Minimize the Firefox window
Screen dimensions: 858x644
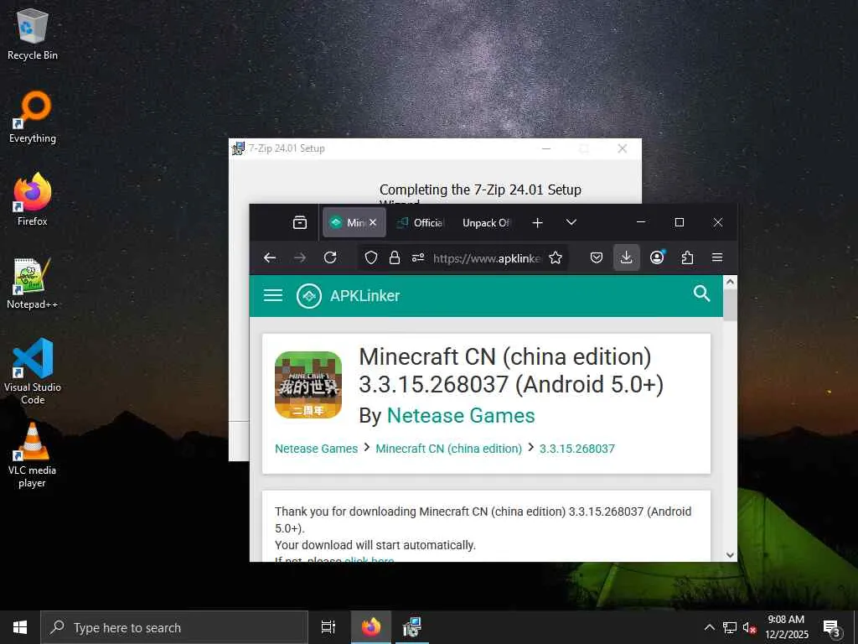pos(641,222)
